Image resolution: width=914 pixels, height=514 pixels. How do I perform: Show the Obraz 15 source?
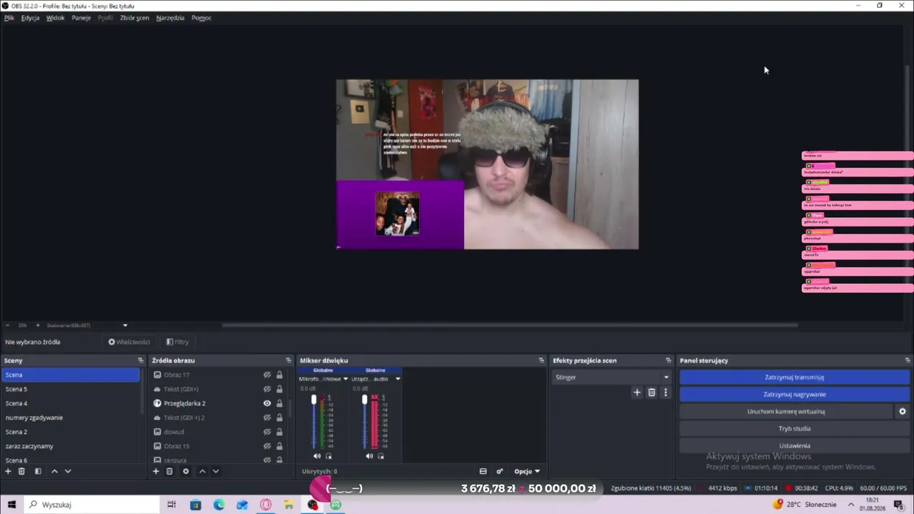pos(267,446)
